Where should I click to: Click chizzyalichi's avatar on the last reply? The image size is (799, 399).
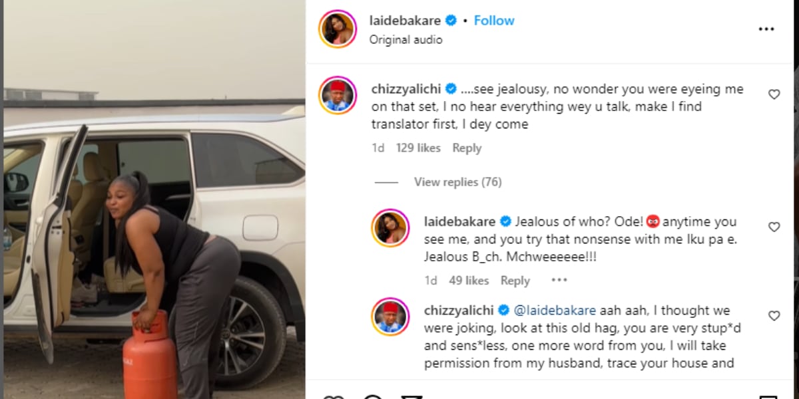tap(390, 317)
